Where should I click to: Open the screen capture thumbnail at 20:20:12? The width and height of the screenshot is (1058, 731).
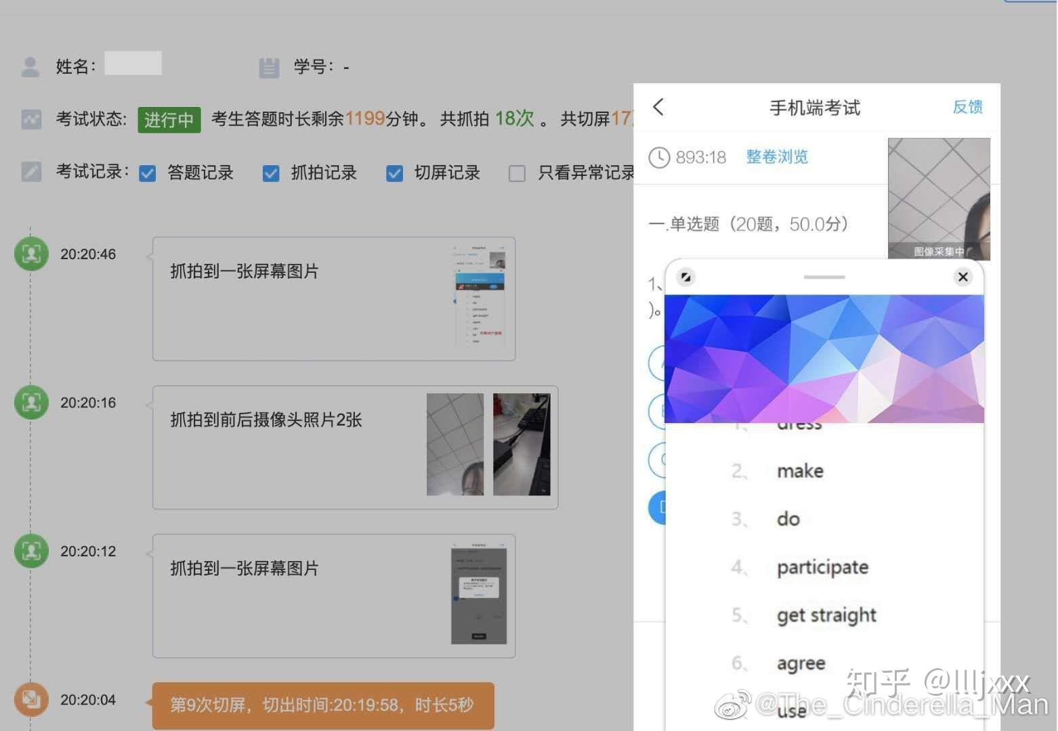pyautogui.click(x=479, y=593)
